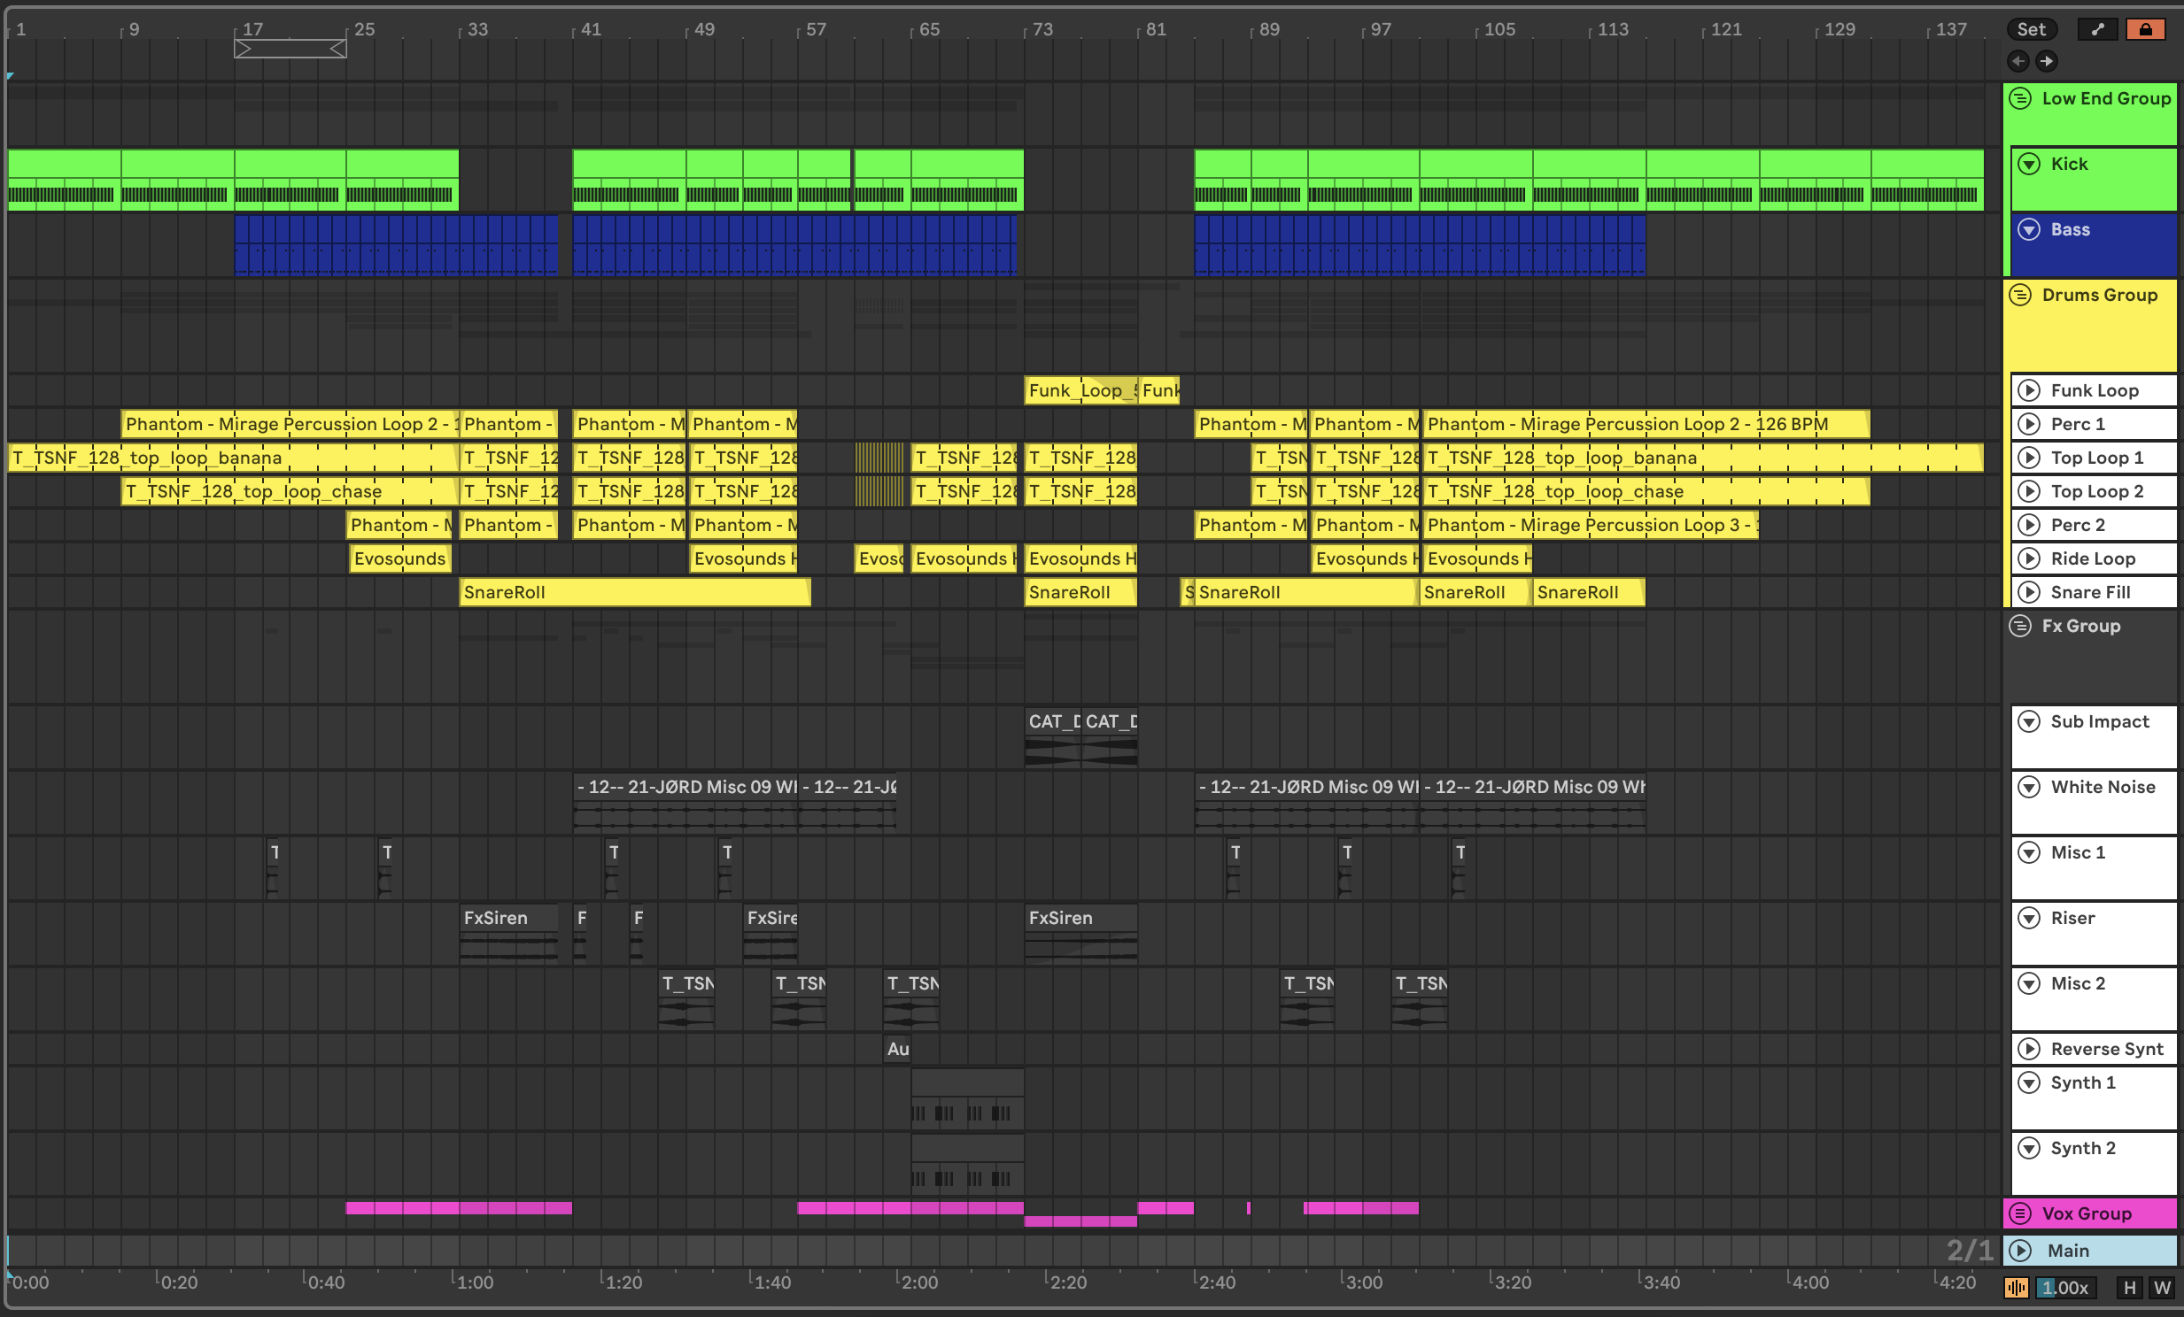Fold the Drums Group track
This screenshot has height=1317, width=2184.
2020,295
